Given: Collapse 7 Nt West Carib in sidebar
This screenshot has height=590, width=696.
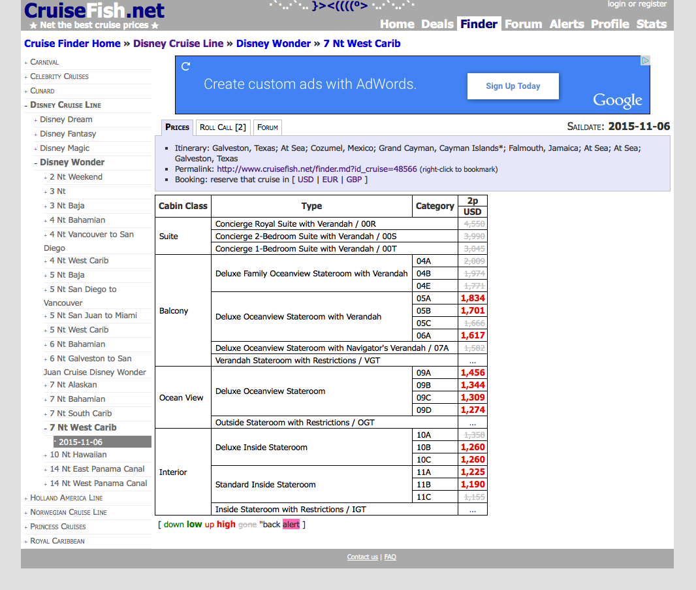Looking at the screenshot, I should [x=83, y=427].
